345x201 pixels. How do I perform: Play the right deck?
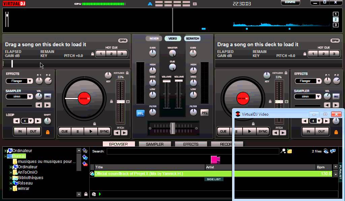249,132
